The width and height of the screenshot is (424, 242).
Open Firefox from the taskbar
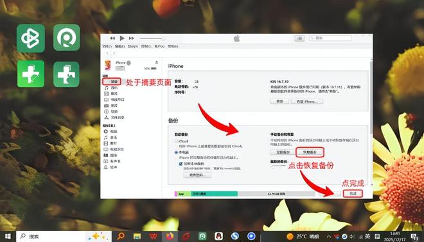point(170,236)
